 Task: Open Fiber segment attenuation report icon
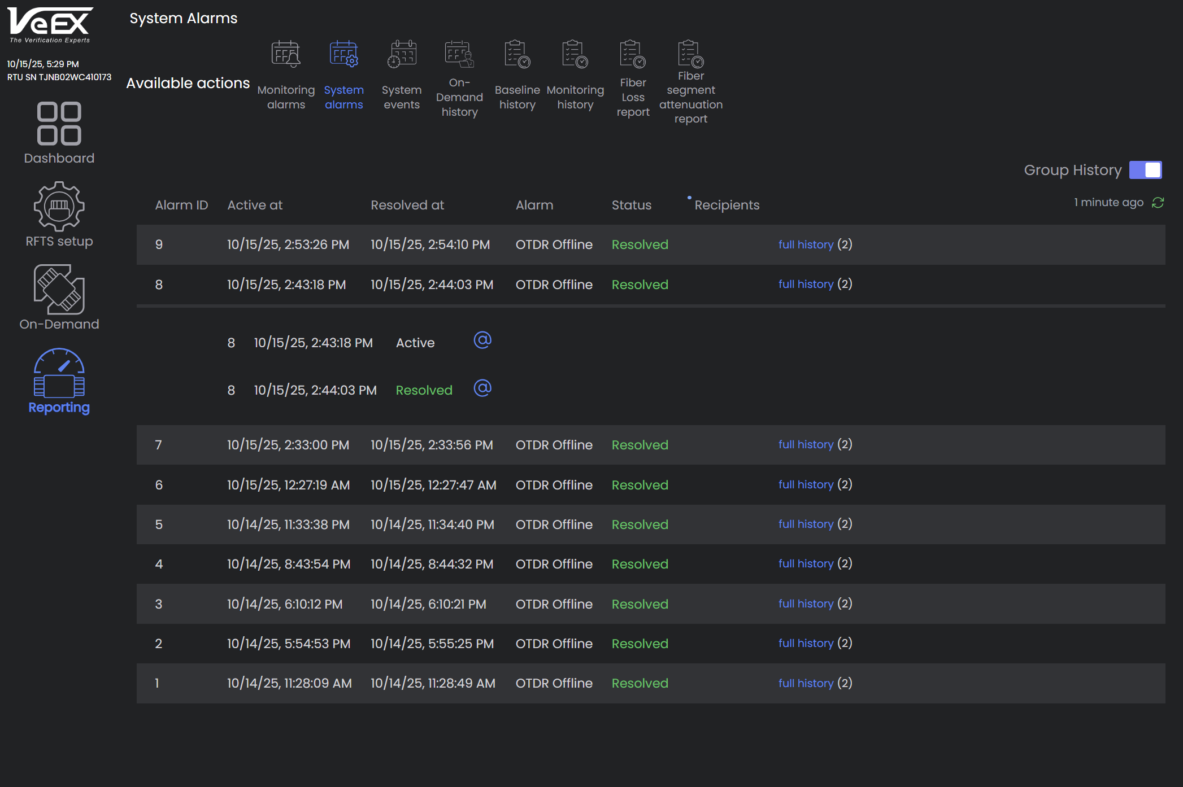pyautogui.click(x=690, y=55)
